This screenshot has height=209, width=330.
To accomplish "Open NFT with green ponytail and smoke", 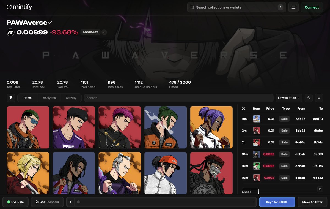I will 166,127.
